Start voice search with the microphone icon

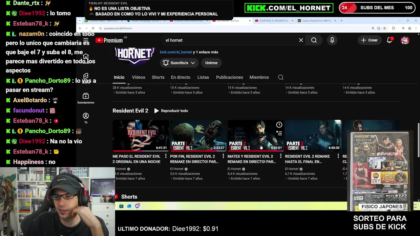(x=332, y=40)
